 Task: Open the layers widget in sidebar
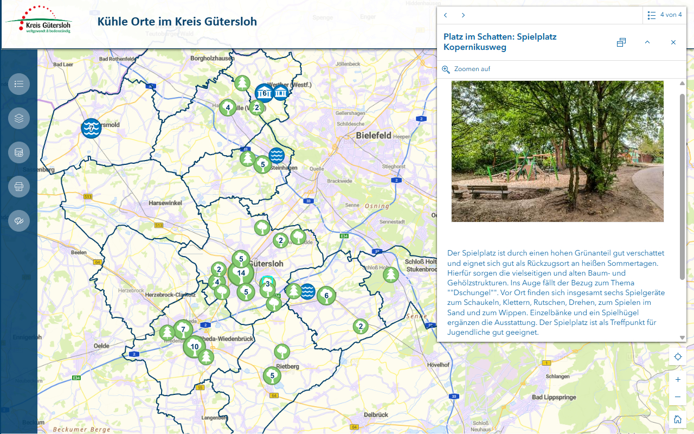(19, 118)
